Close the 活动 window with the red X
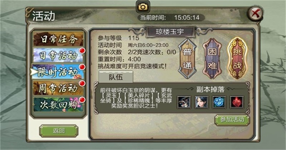Image resolution: width=286 pixels, height=150 pixels. click(x=256, y=14)
